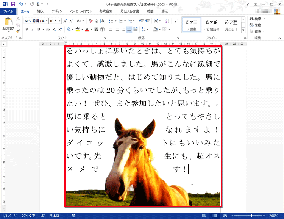
Task: Apply distributed alignment to paragraph
Action: tap(135, 30)
